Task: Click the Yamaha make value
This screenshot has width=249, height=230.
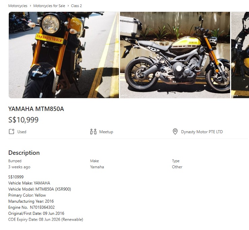Action: pyautogui.click(x=97, y=167)
